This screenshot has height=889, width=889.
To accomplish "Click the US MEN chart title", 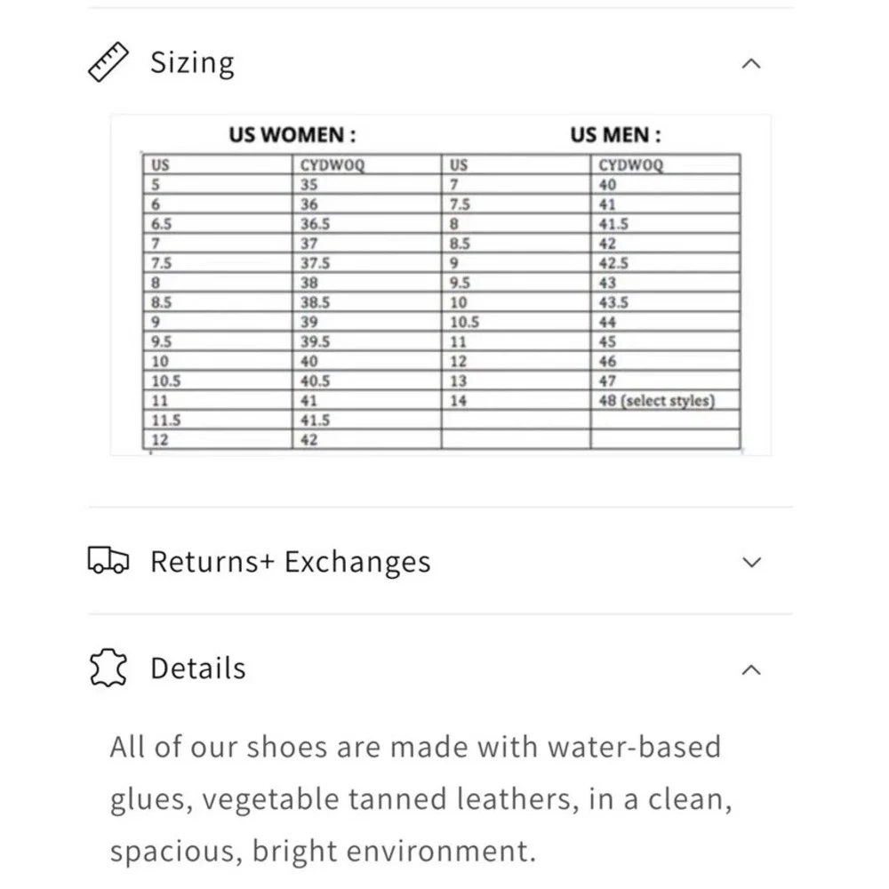I will 616,135.
